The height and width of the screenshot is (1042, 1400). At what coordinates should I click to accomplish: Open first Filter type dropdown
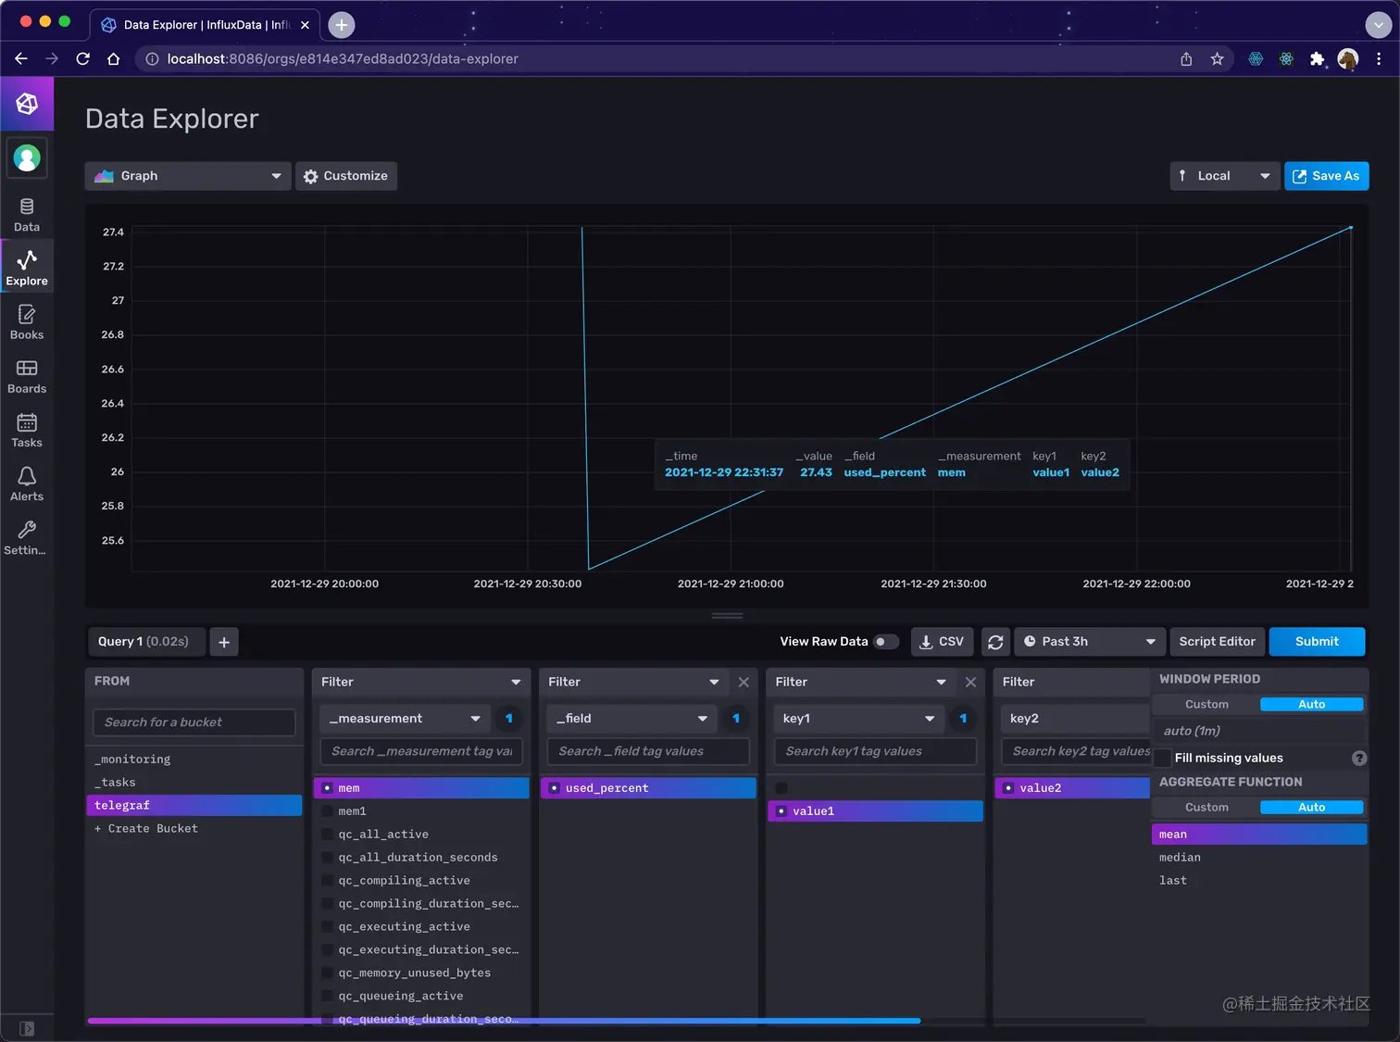tap(421, 682)
